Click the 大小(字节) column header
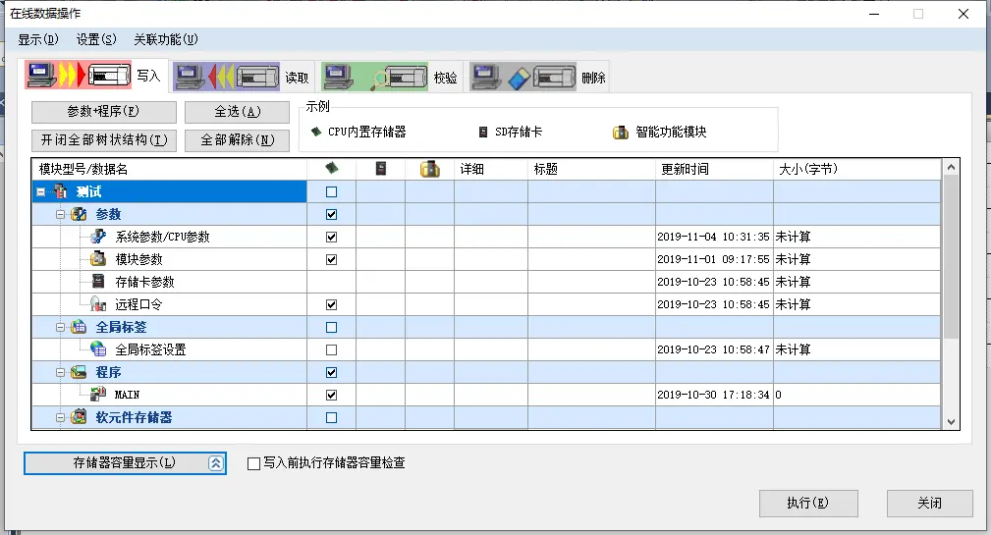The height and width of the screenshot is (535, 991). pos(857,169)
